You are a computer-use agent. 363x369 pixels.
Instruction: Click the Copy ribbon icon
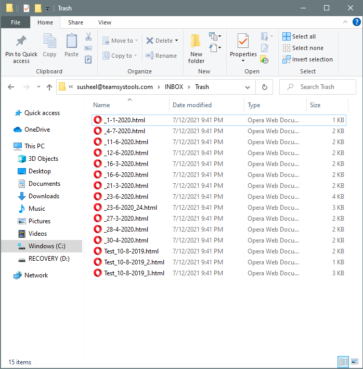click(49, 41)
